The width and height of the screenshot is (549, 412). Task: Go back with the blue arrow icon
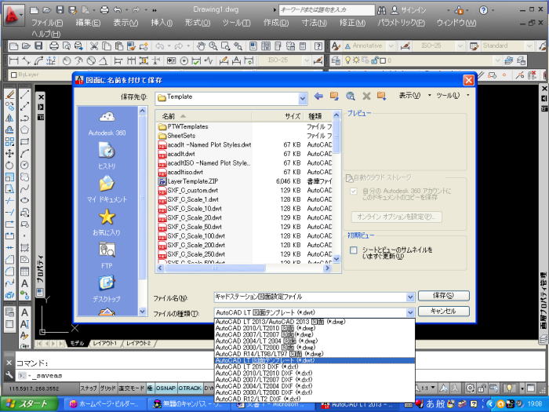click(318, 96)
